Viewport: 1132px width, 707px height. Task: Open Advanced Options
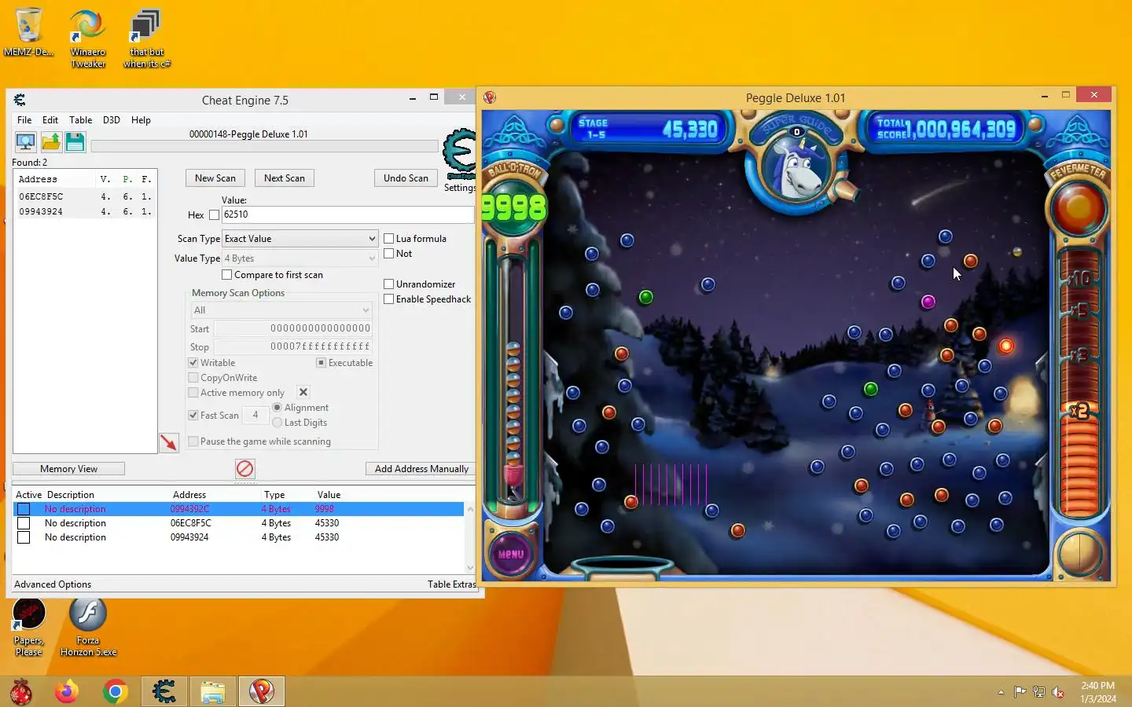53,584
